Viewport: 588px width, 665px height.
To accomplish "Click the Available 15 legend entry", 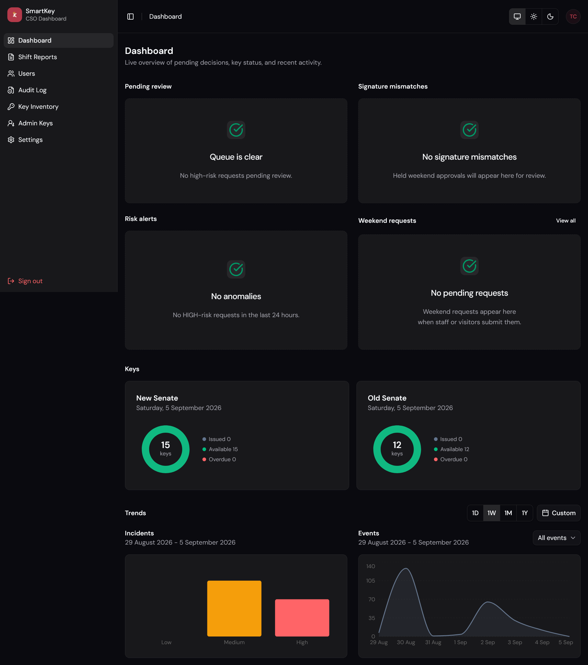I will (x=220, y=449).
